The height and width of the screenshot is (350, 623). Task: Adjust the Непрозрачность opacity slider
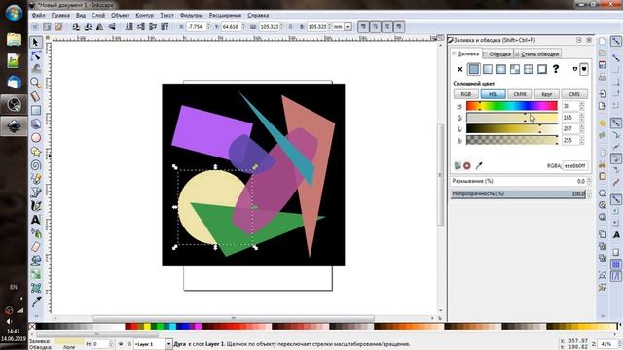click(519, 193)
